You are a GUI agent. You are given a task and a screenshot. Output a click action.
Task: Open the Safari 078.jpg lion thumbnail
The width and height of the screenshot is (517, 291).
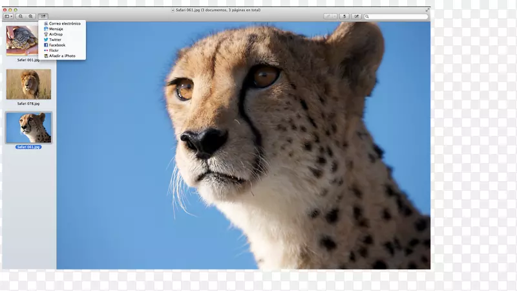click(28, 84)
